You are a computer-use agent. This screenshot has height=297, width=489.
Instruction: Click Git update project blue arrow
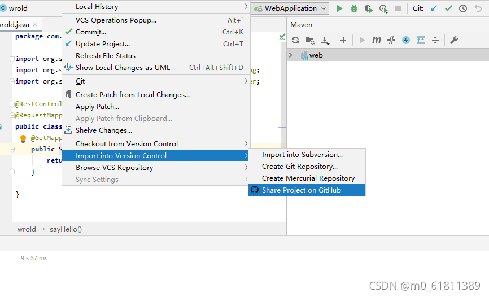[434, 8]
